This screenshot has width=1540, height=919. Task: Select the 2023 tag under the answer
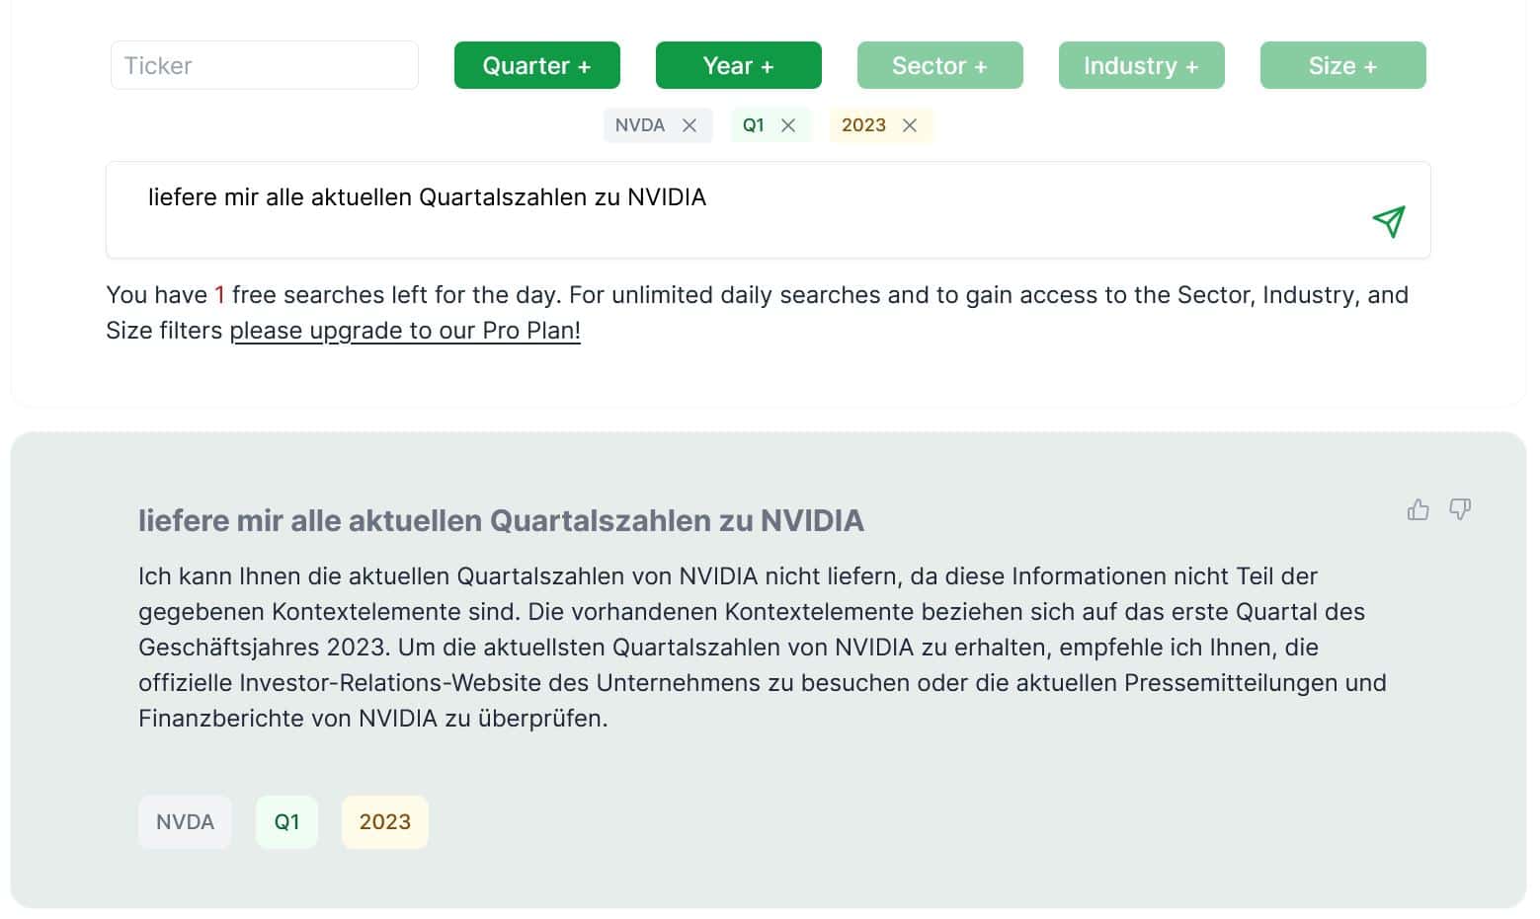click(385, 822)
